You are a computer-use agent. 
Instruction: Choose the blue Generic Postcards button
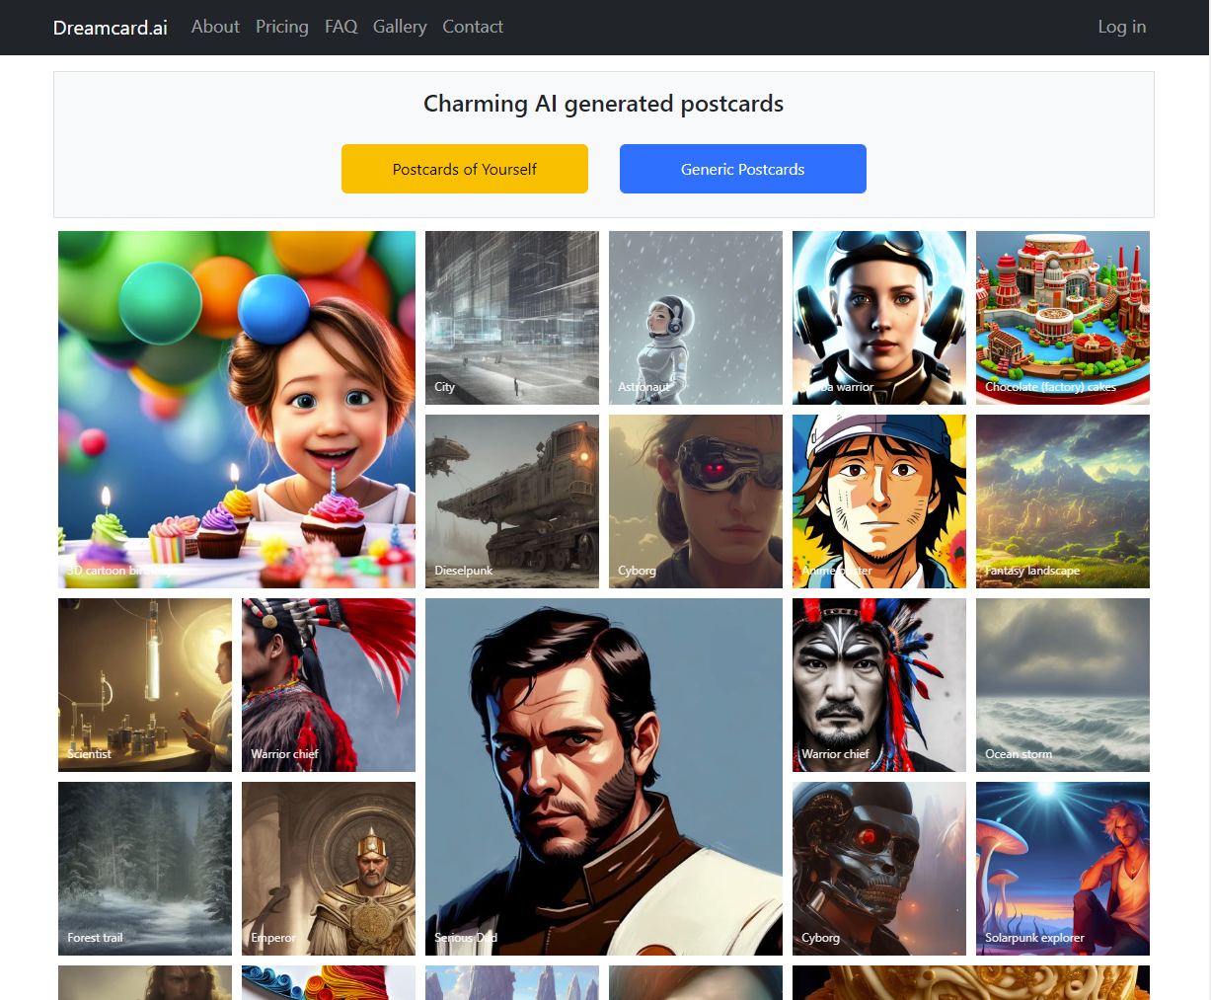[743, 169]
